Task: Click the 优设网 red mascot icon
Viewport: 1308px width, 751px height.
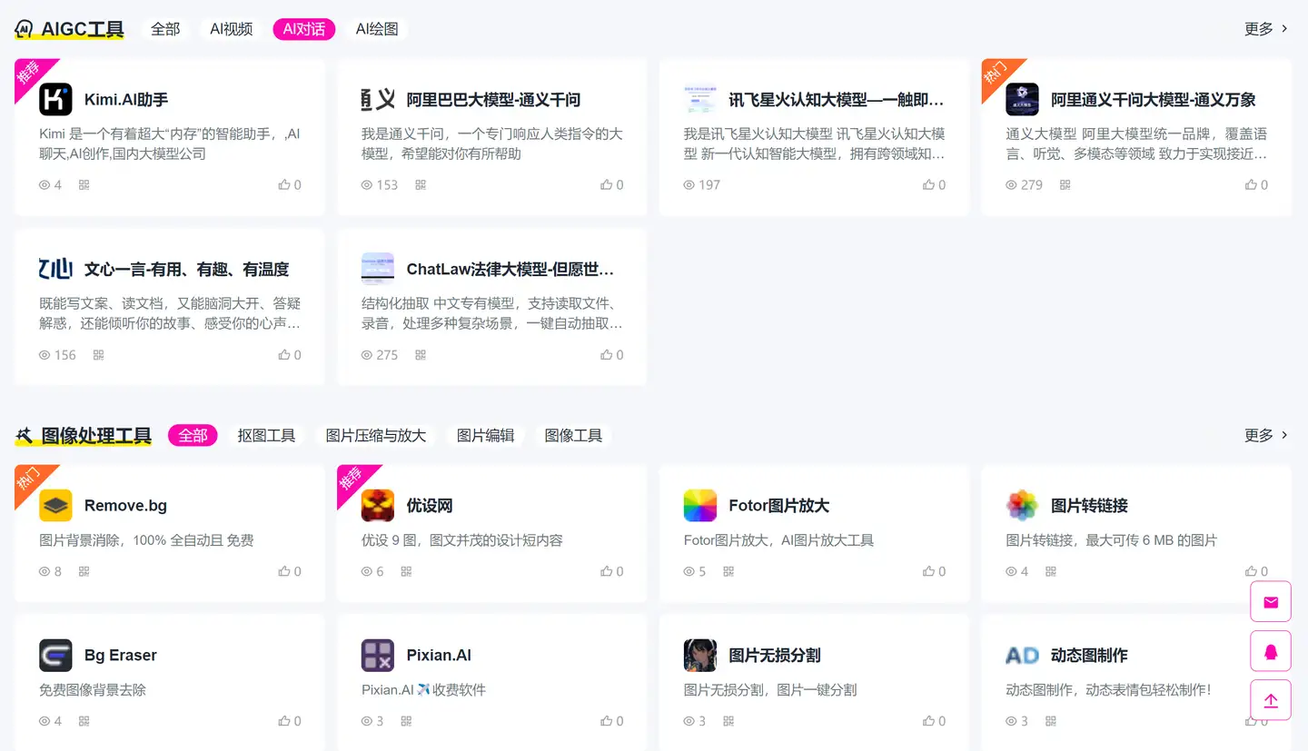Action: (378, 505)
